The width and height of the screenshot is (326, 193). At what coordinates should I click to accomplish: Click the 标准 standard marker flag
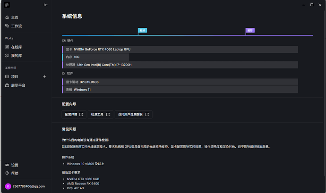[x=142, y=31]
